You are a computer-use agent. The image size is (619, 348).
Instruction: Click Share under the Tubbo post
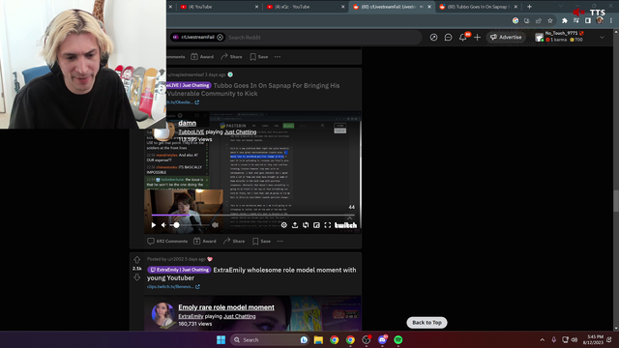pyautogui.click(x=234, y=241)
